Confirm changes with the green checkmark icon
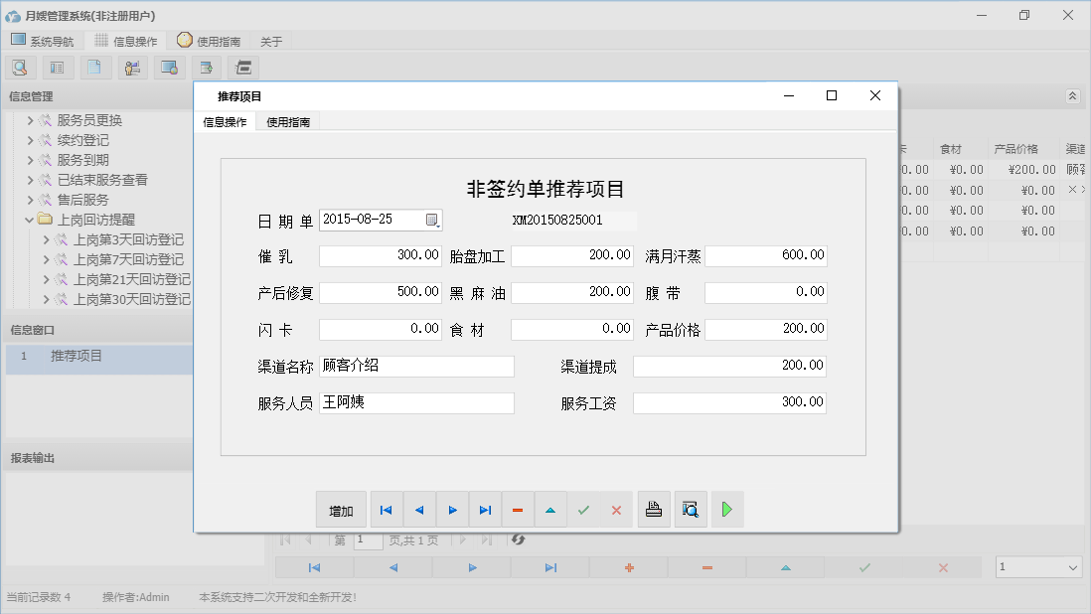The image size is (1091, 614). (583, 509)
